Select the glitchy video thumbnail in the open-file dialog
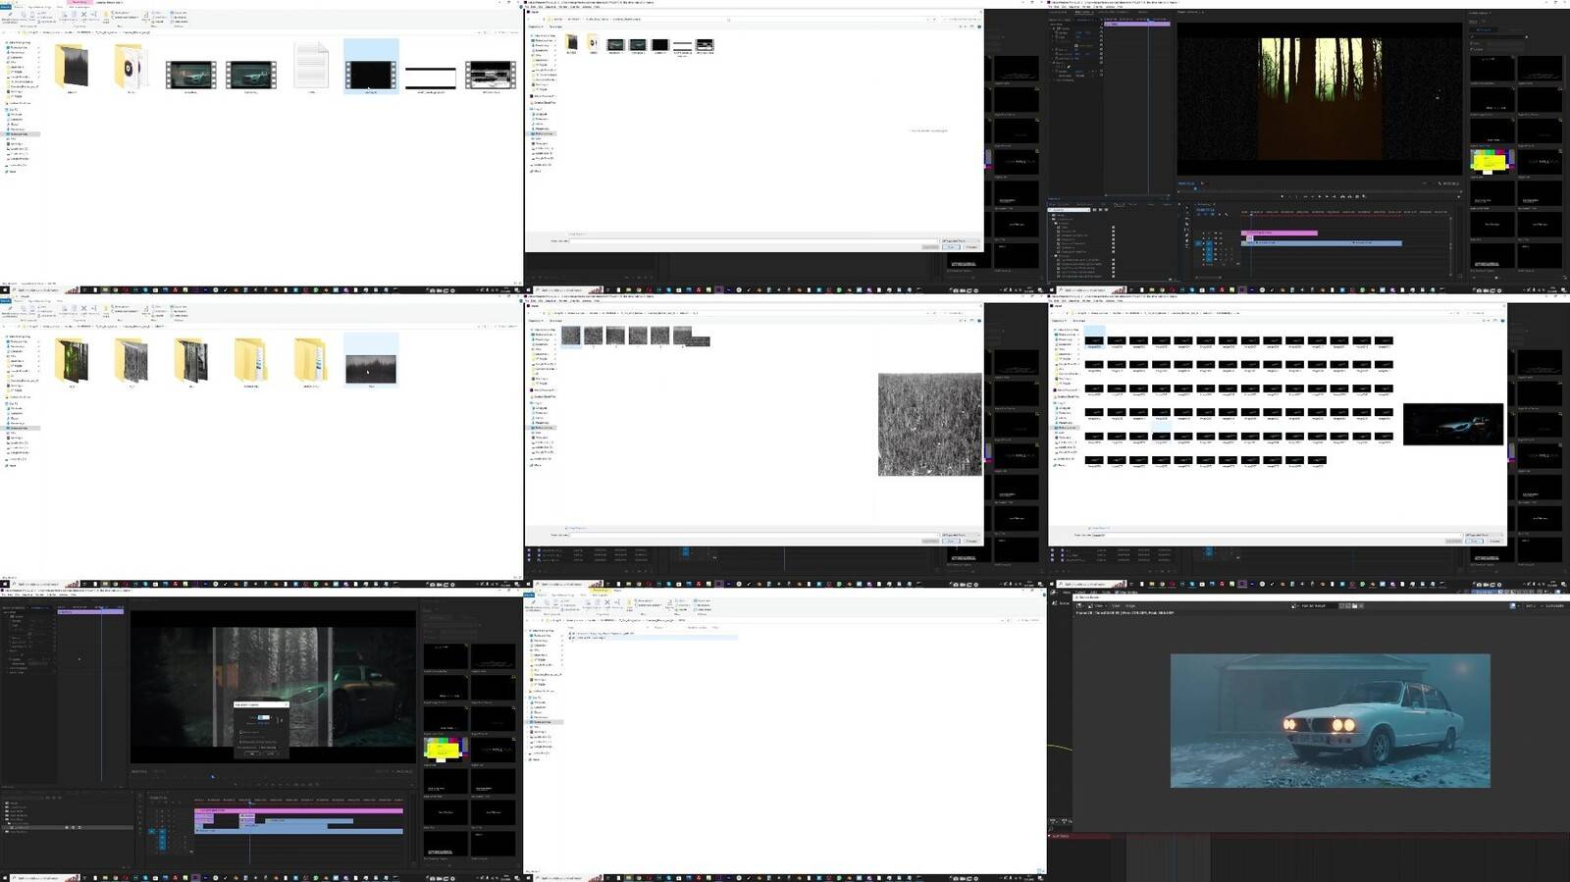 point(705,45)
